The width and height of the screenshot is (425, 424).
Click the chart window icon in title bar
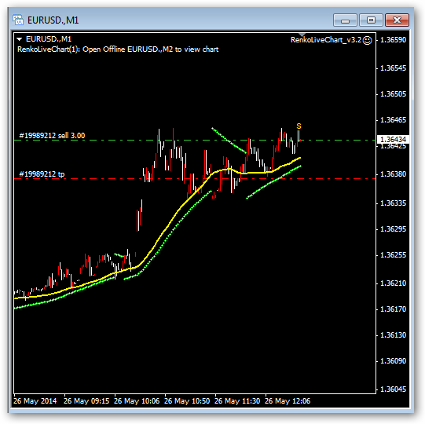coord(18,20)
